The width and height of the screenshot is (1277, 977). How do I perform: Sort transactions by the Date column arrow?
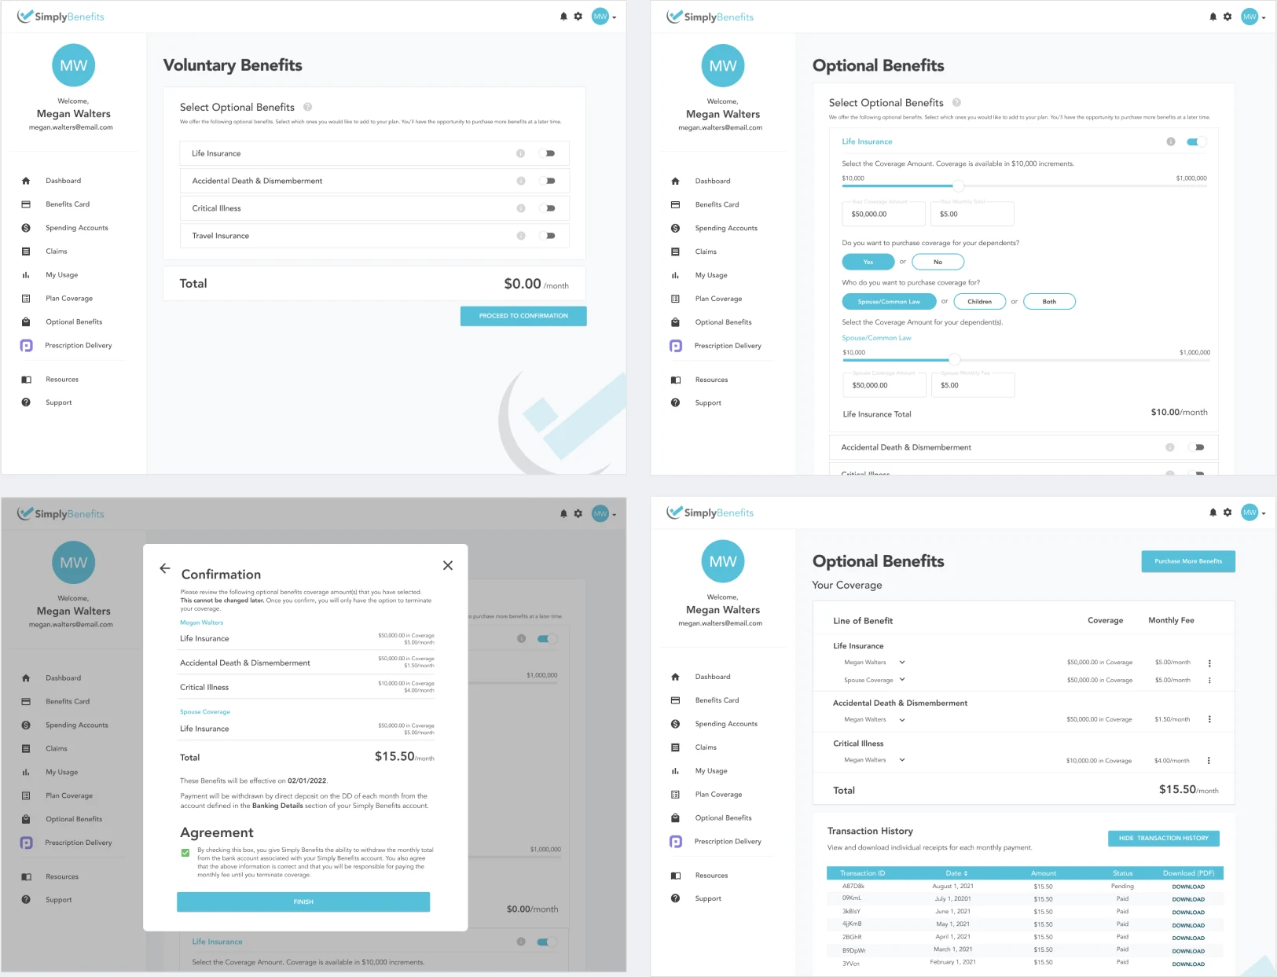(x=966, y=873)
